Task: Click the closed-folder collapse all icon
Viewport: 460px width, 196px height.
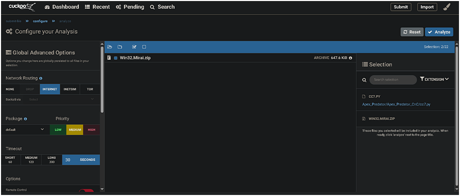Action: [x=120, y=47]
